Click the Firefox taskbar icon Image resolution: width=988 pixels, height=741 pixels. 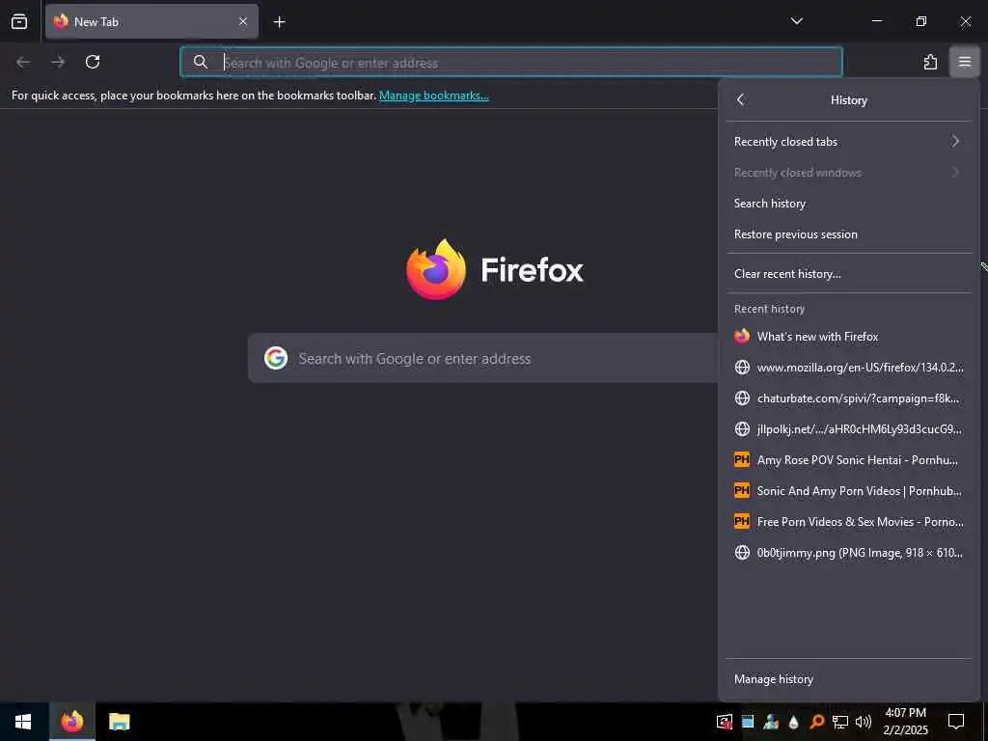71,722
